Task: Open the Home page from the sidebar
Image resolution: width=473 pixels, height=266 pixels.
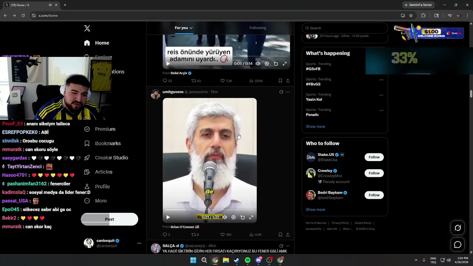Action: coord(96,43)
